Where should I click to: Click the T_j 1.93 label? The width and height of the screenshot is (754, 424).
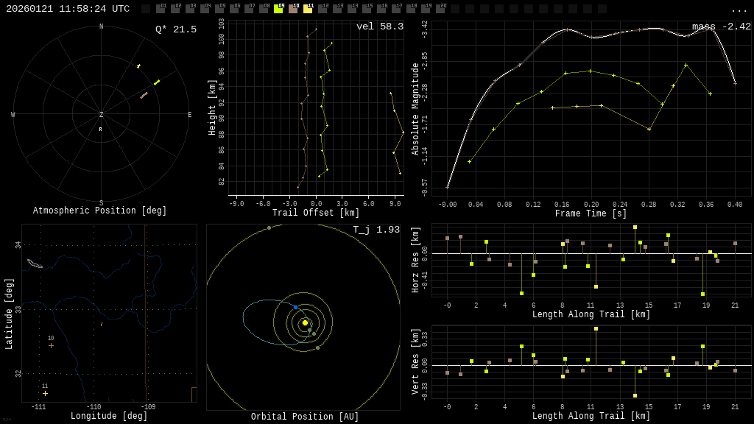[x=376, y=230]
